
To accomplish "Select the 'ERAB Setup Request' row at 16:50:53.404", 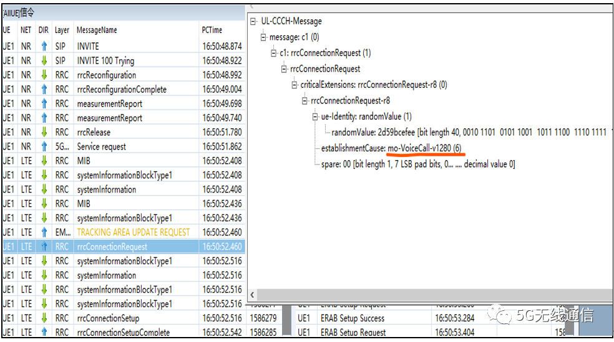I will [353, 332].
